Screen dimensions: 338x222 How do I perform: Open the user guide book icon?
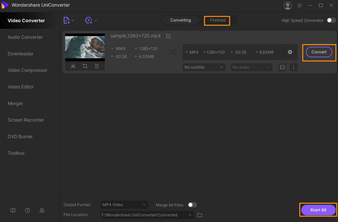(13, 210)
